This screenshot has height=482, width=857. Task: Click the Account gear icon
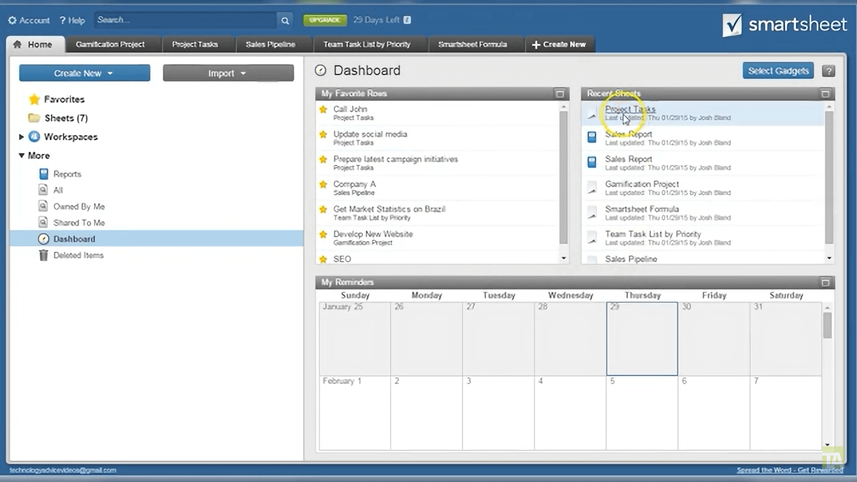click(12, 21)
